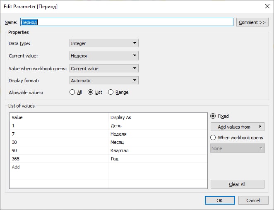
Task: Select value cell 30
Action: pyautogui.click(x=59, y=142)
